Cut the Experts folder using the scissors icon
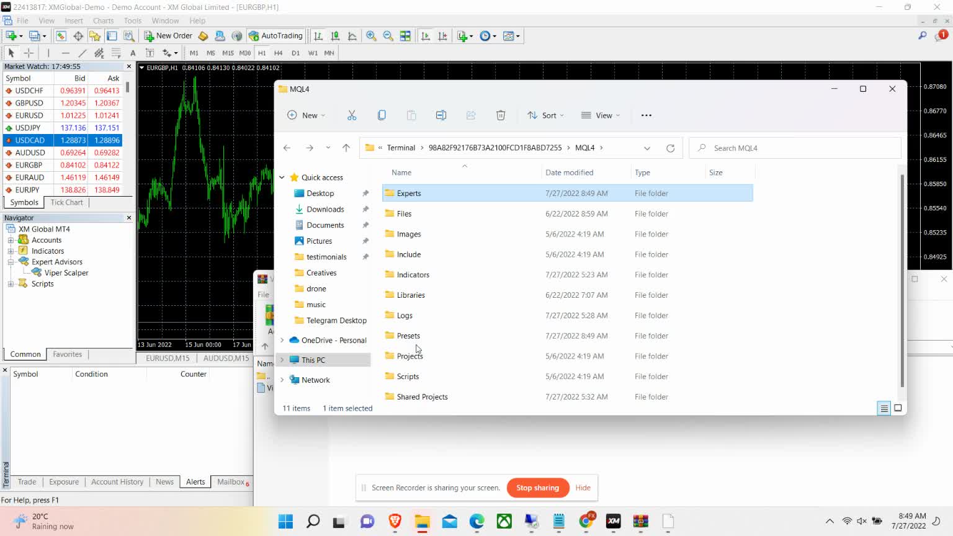Screen dimensions: 953x536 [x=352, y=115]
